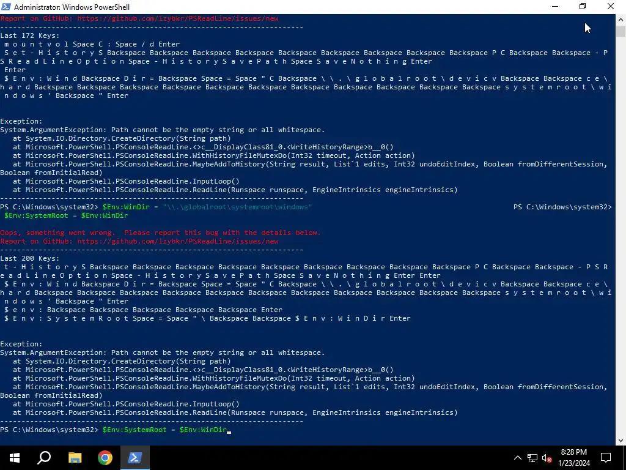Click the first 'Path cannot be the empty string' line
The height and width of the screenshot is (470, 626).
click(163, 130)
